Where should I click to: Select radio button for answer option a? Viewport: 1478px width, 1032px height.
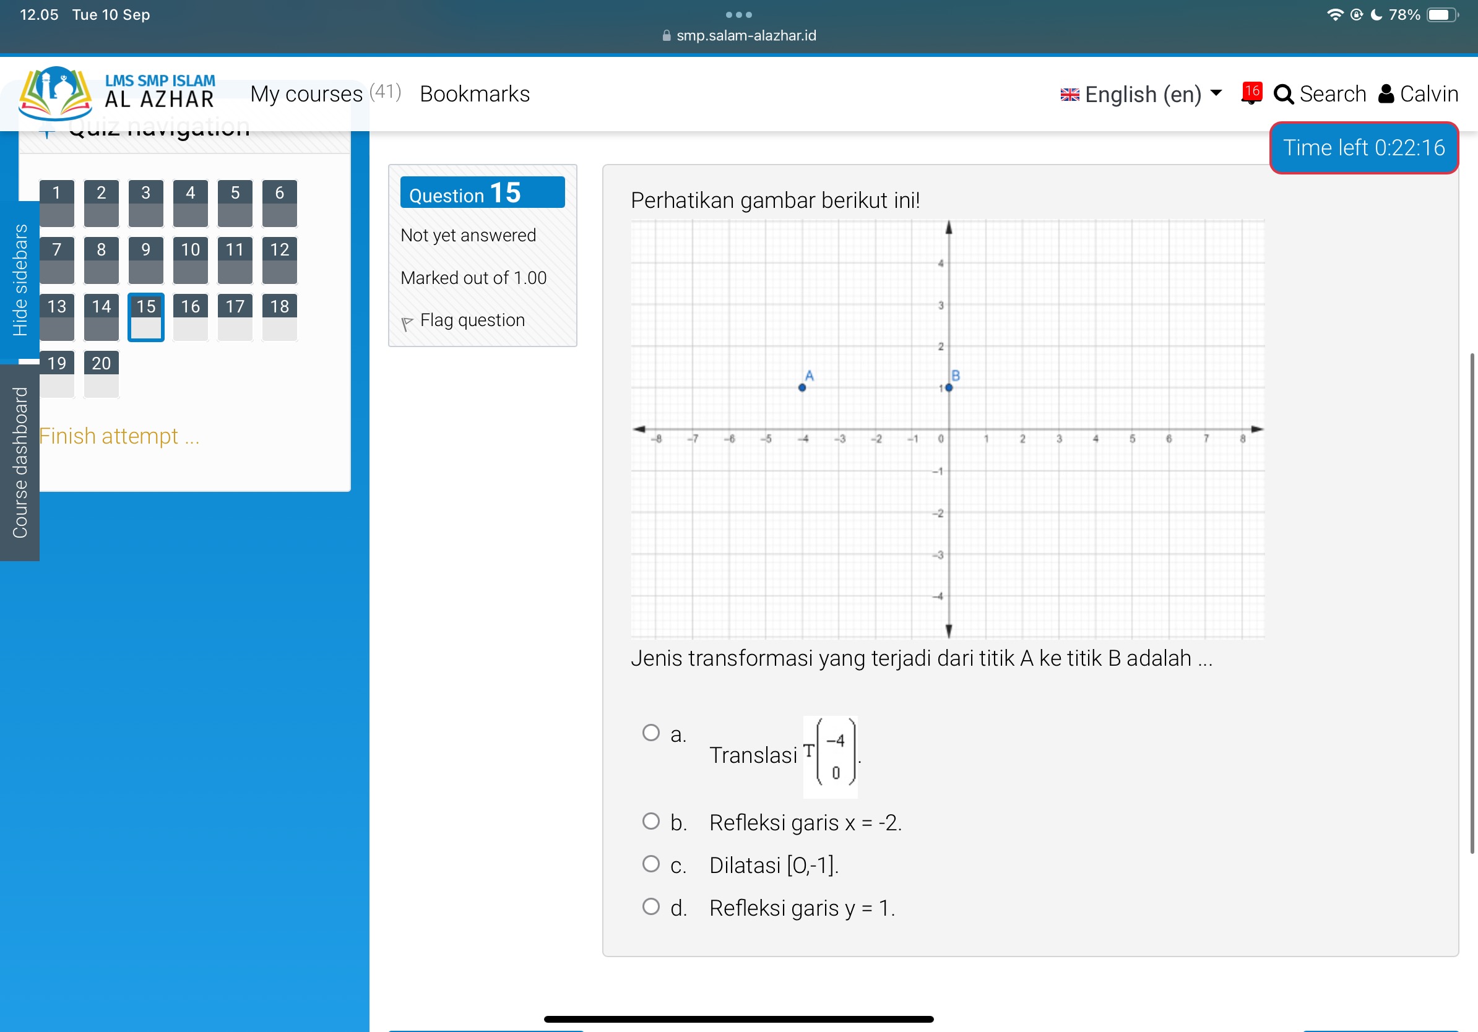coord(650,731)
